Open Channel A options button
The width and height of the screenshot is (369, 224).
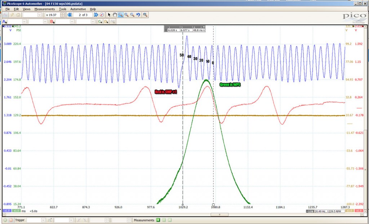5,22
